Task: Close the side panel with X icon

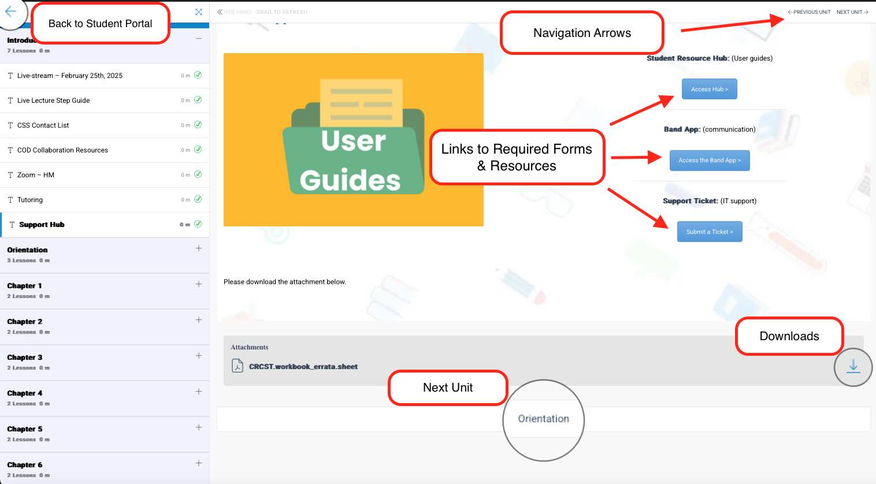Action: pos(199,12)
